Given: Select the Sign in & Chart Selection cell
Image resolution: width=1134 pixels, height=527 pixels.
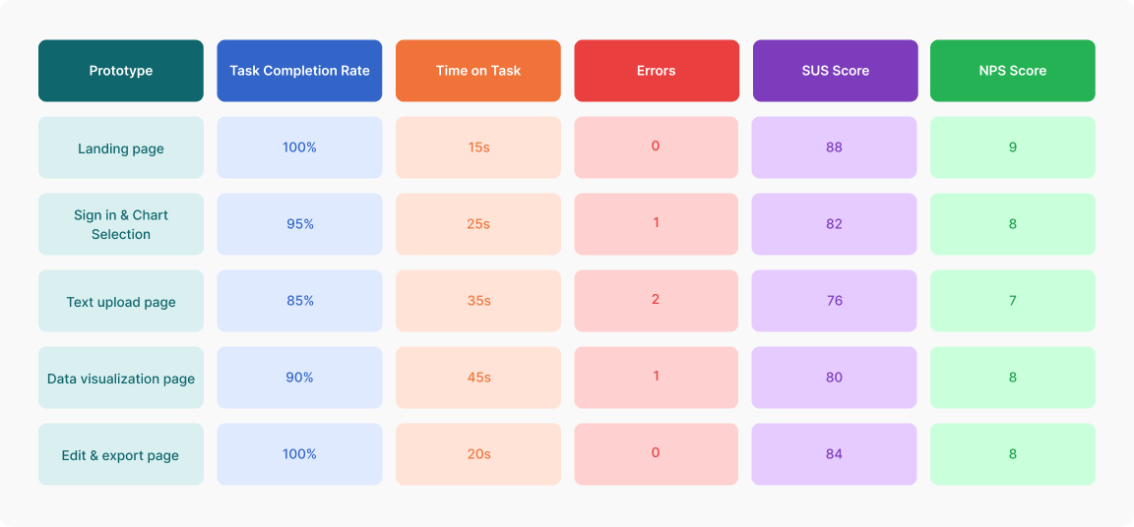Looking at the screenshot, I should [x=121, y=224].
